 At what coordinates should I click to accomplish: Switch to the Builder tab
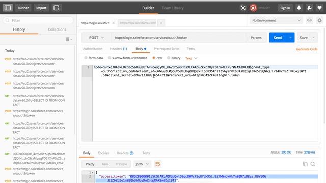pos(148,8)
